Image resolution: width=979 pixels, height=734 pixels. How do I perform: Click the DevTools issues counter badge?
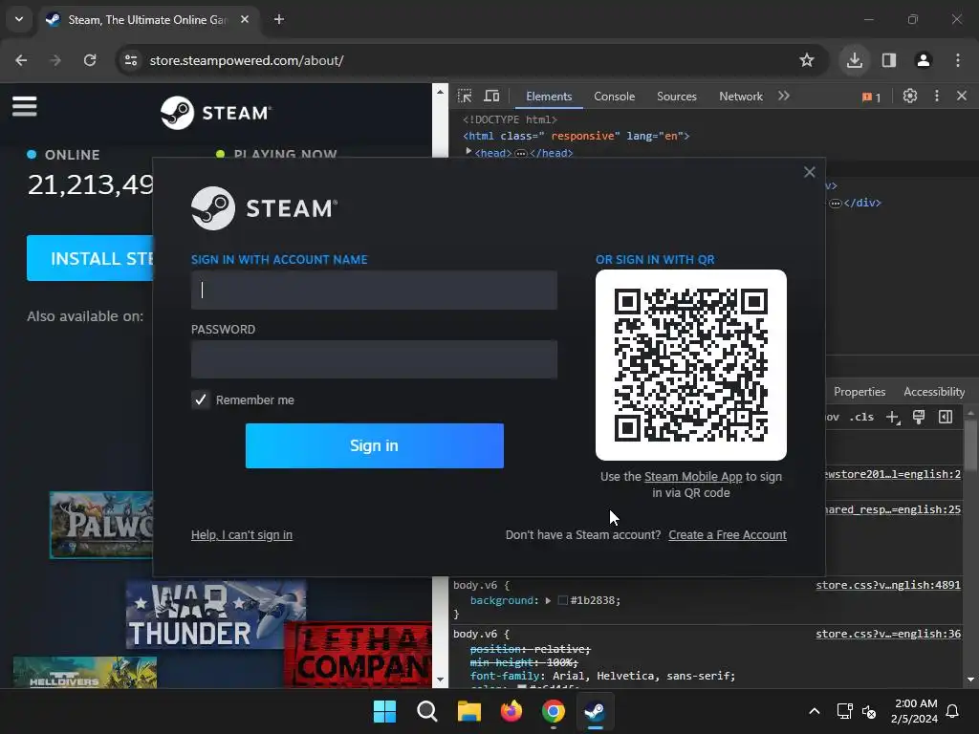(x=871, y=97)
